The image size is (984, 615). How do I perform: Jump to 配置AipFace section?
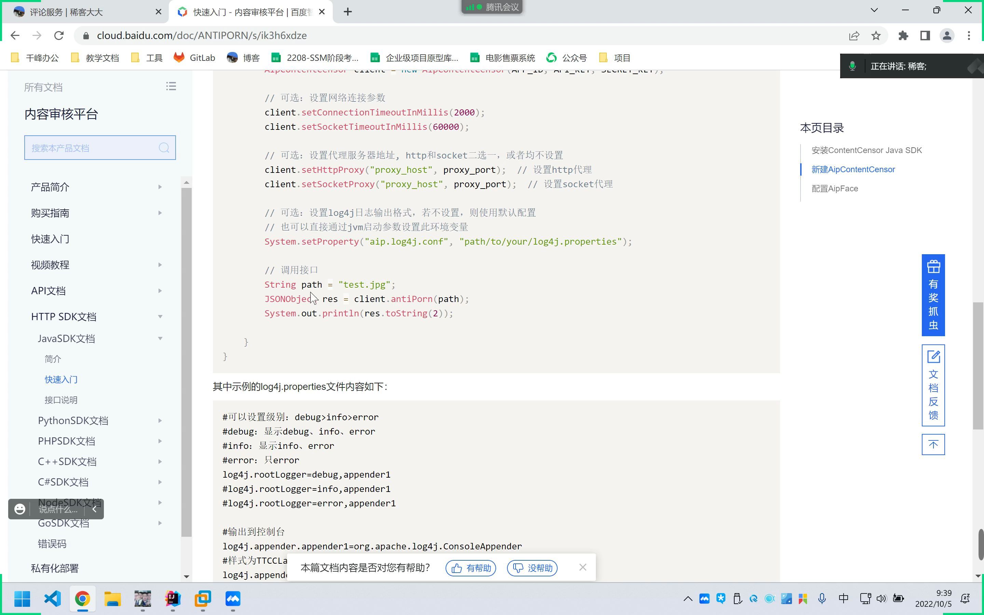(835, 189)
